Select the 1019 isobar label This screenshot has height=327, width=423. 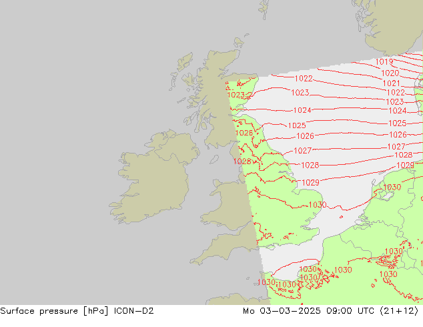pyautogui.click(x=384, y=62)
